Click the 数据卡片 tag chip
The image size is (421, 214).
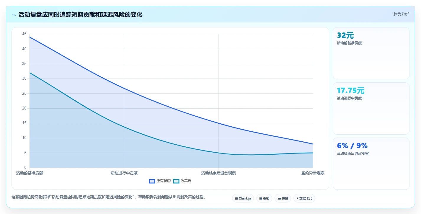click(304, 198)
